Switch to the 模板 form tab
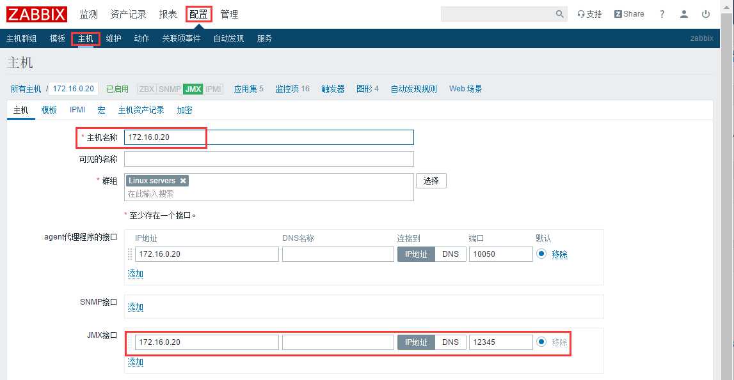The image size is (734, 380). click(x=49, y=110)
